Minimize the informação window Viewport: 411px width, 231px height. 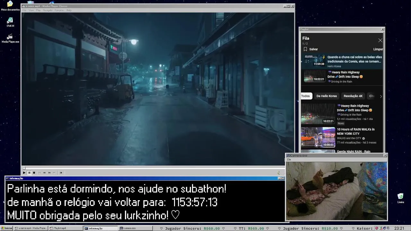pyautogui.click(x=279, y=178)
